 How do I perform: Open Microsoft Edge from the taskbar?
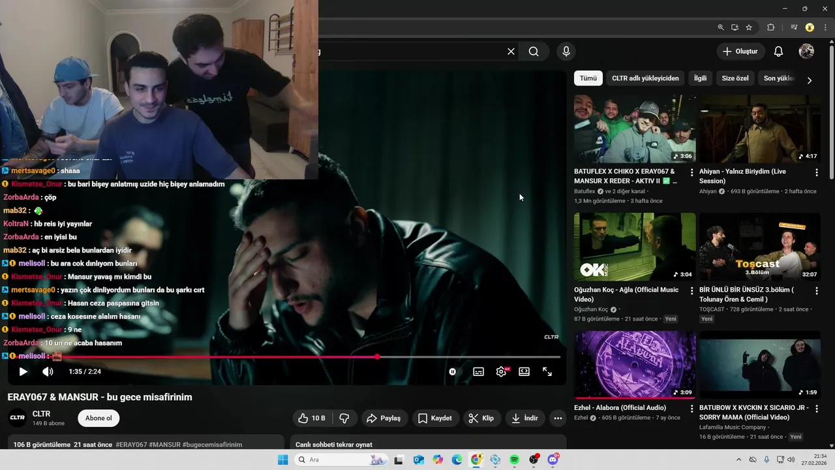457,460
